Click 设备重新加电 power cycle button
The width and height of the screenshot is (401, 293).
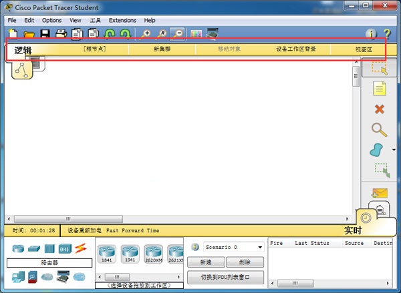pos(84,231)
